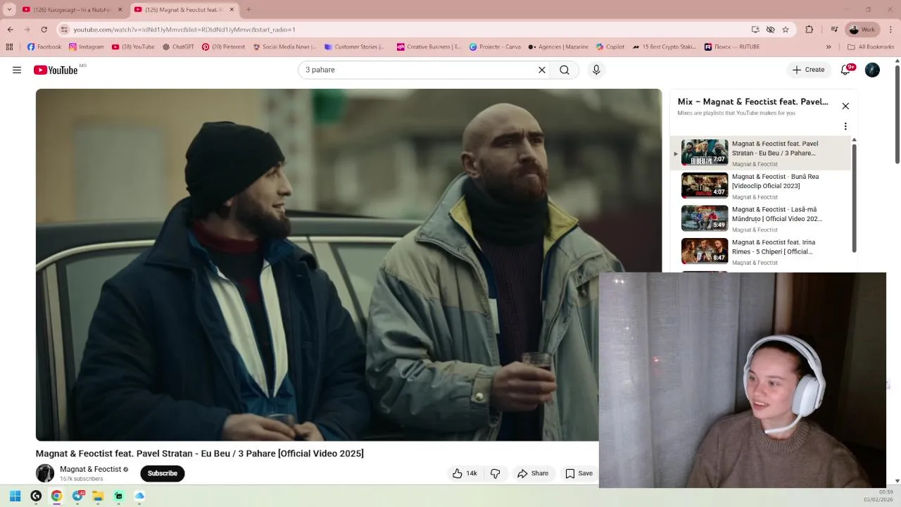Like the video with thumbs up
The image size is (901, 507).
coord(464,473)
